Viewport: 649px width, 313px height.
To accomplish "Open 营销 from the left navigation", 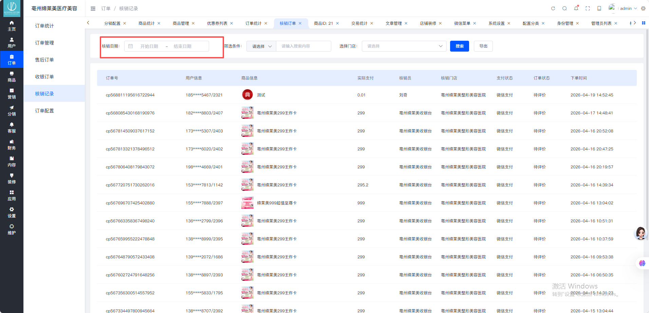I will 12,94.
